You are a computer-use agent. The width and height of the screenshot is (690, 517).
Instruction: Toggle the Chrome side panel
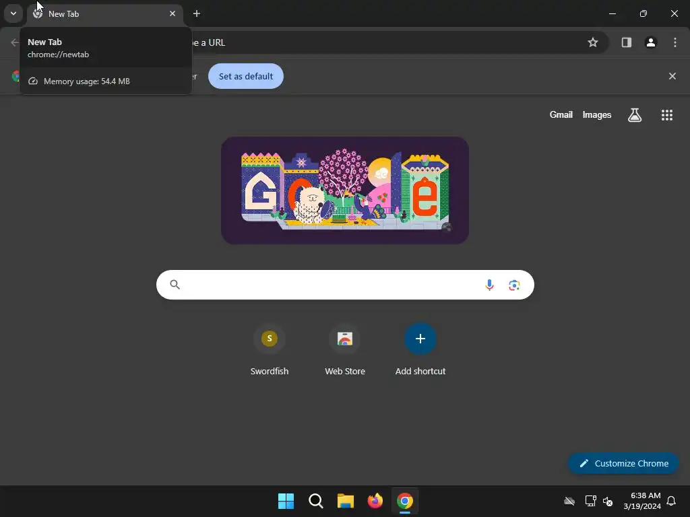coord(626,42)
